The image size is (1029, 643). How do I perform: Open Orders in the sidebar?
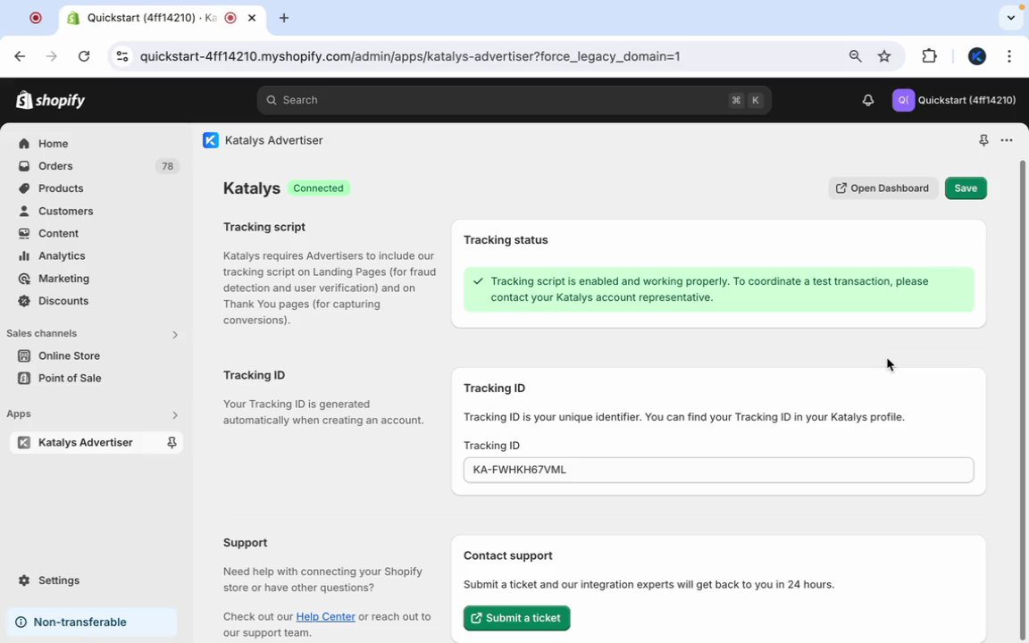[x=55, y=166]
